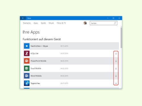Viewport: 142px width, 106px height.
Task: Click the vertical scrollbar thumb
Action: click(x=121, y=38)
